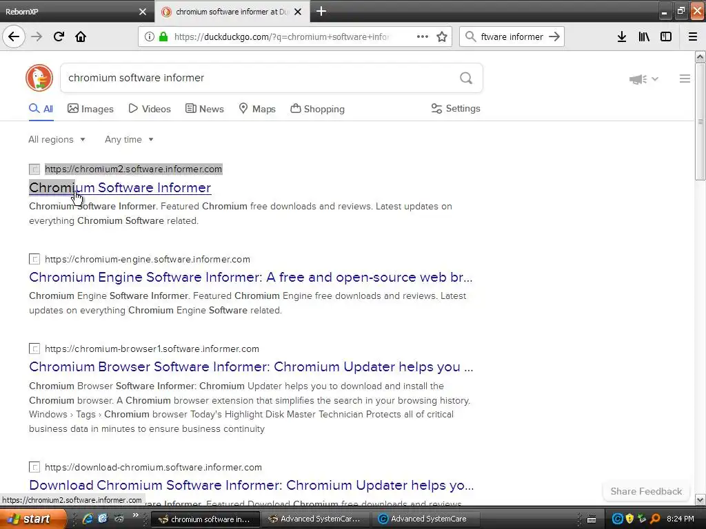Switch to Videos results
Image resolution: width=706 pixels, height=529 pixels.
pos(150,109)
